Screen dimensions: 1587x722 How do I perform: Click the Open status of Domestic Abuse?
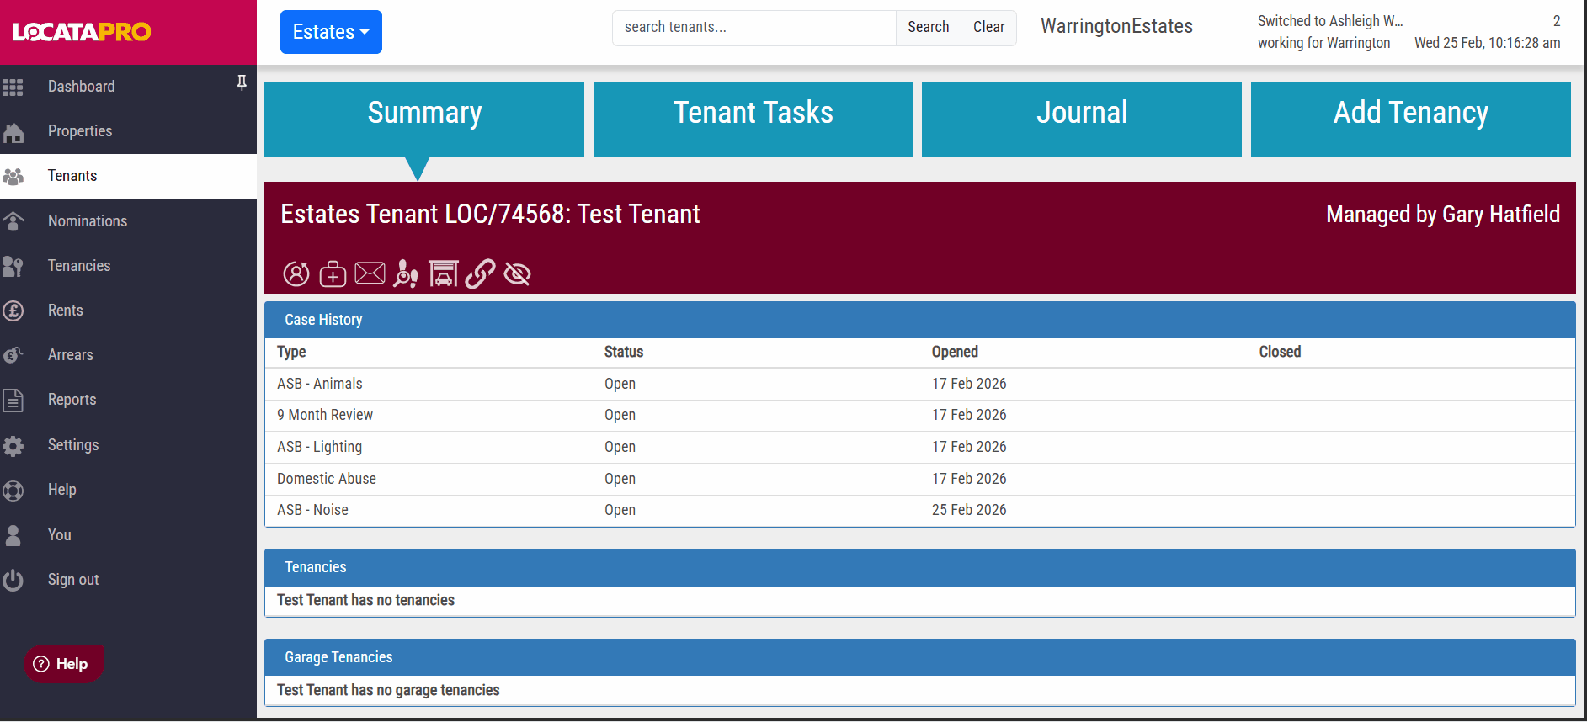coord(620,479)
